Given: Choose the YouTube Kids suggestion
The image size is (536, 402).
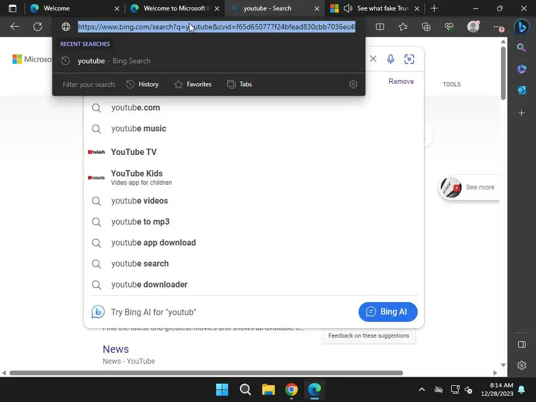Looking at the screenshot, I should coord(254,177).
